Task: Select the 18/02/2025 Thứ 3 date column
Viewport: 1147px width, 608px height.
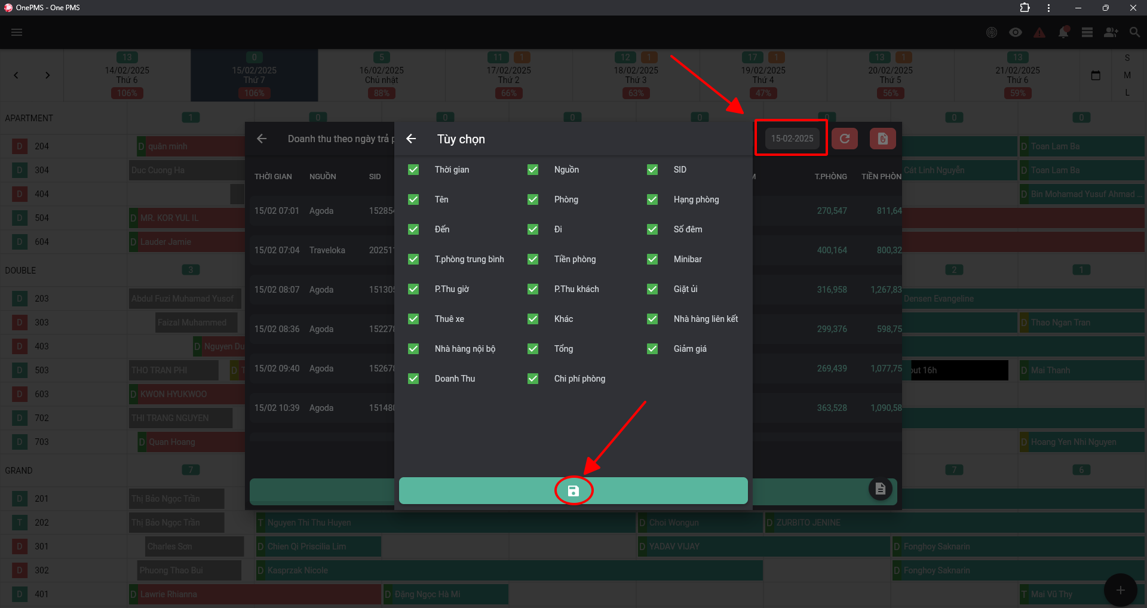Action: (x=636, y=75)
